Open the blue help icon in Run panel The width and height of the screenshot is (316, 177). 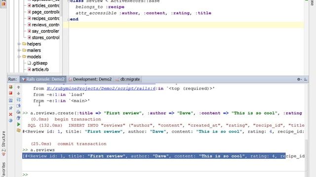coord(11,120)
